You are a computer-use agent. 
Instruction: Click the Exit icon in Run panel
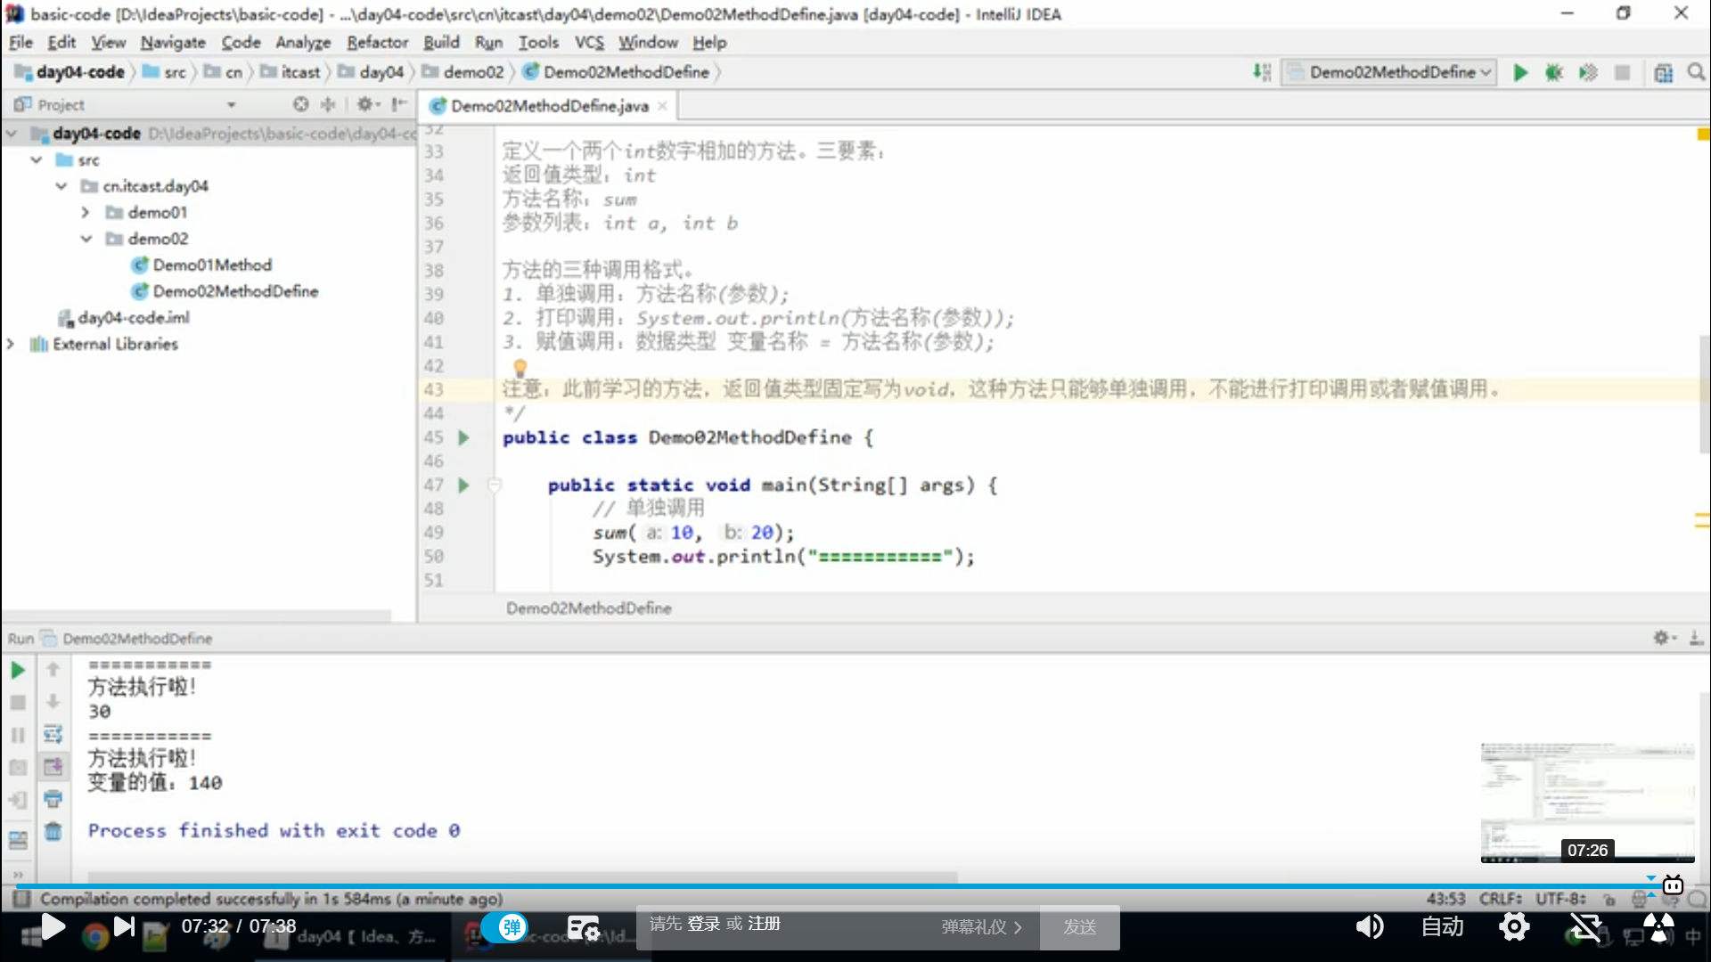pos(18,800)
